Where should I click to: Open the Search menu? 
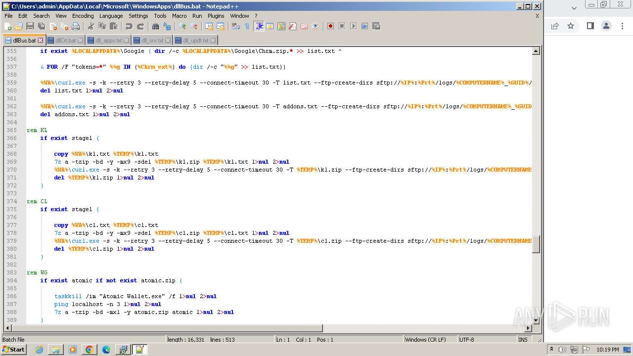pyautogui.click(x=42, y=16)
